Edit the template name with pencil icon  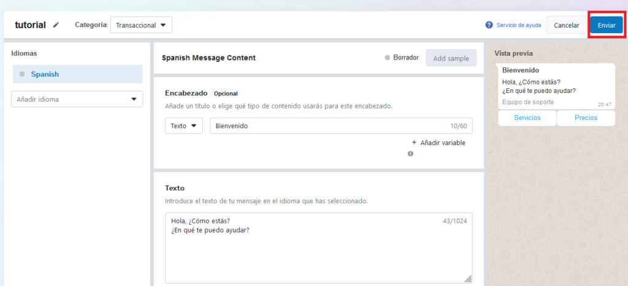[x=56, y=24]
